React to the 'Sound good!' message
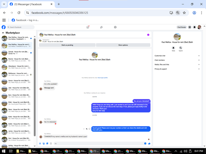 point(89,129)
